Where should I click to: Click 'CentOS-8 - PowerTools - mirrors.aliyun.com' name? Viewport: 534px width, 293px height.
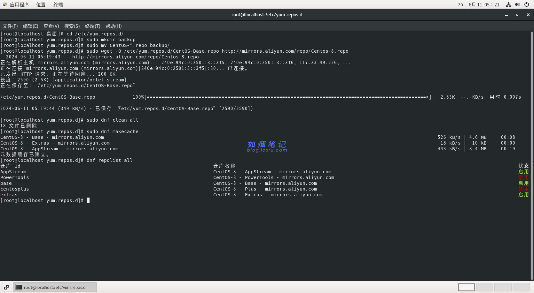(274, 177)
